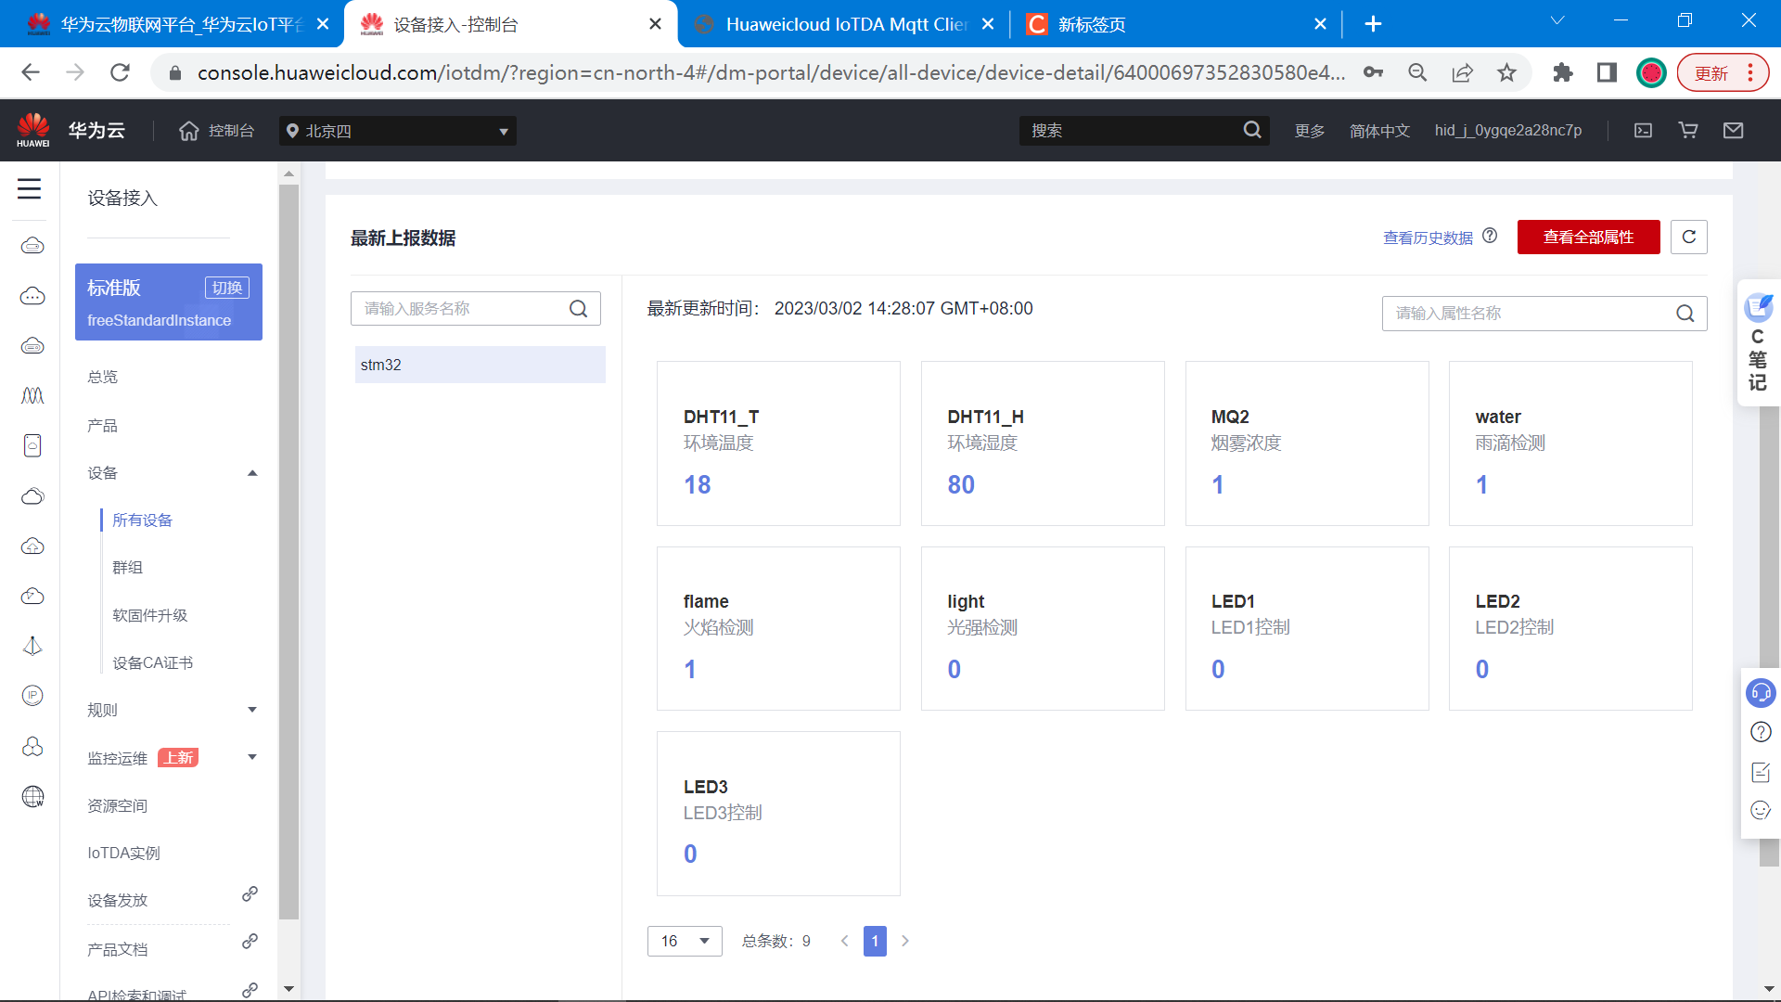Click the globe icon in left sidebar
The height and width of the screenshot is (1002, 1781).
[x=32, y=796]
